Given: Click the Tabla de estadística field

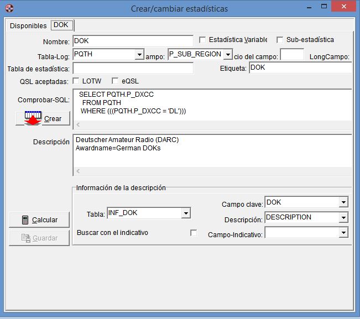Looking at the screenshot, I should [x=133, y=69].
